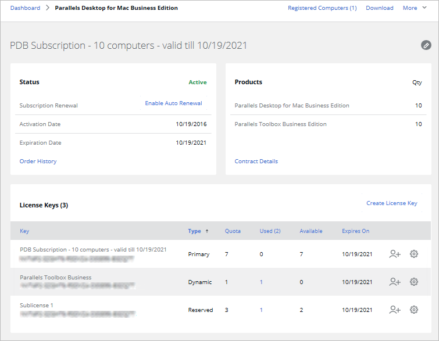This screenshot has width=439, height=341.
Task: Open Registered Computers (1)
Action: click(x=322, y=8)
